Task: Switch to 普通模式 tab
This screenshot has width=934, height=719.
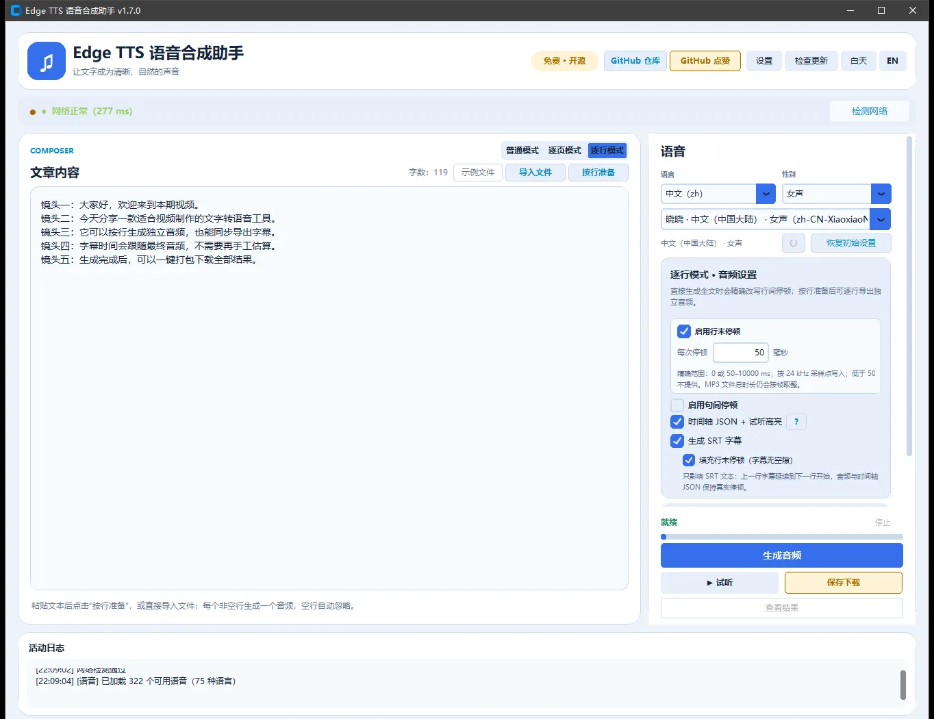Action: pyautogui.click(x=522, y=151)
